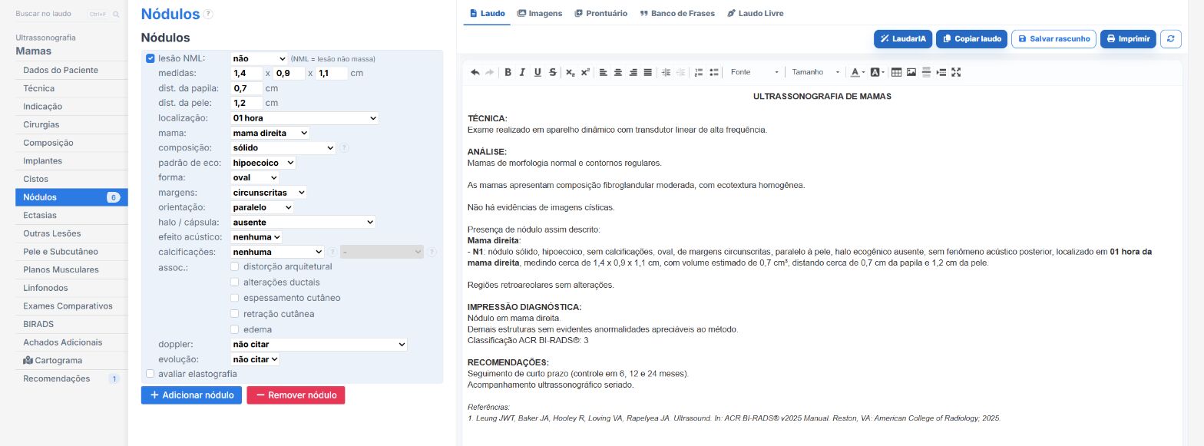Open padrão de eco dropdown
1204x446 pixels.
coord(263,163)
